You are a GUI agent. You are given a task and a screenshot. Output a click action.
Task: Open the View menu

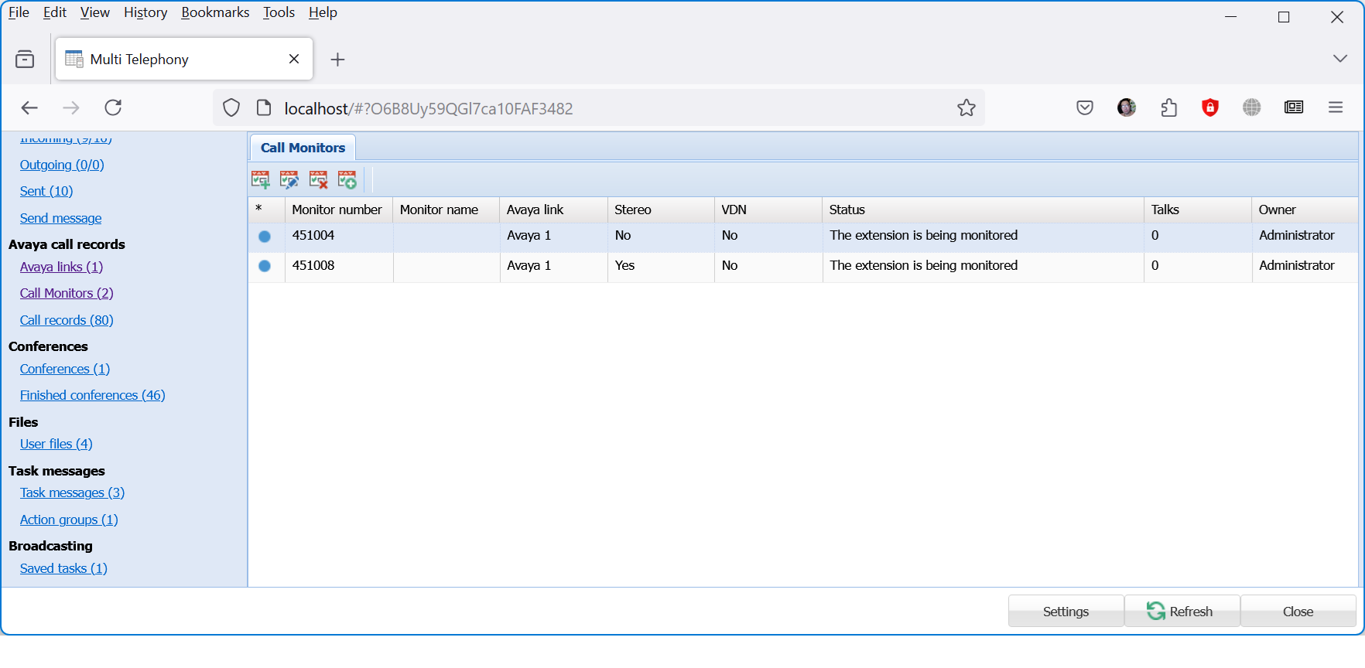click(x=95, y=12)
